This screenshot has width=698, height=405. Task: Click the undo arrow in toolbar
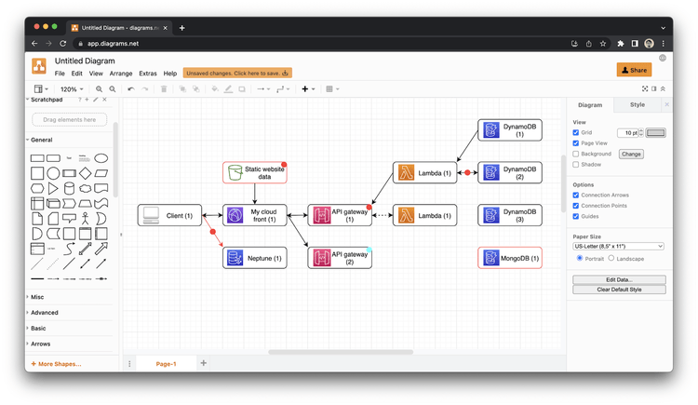[131, 89]
